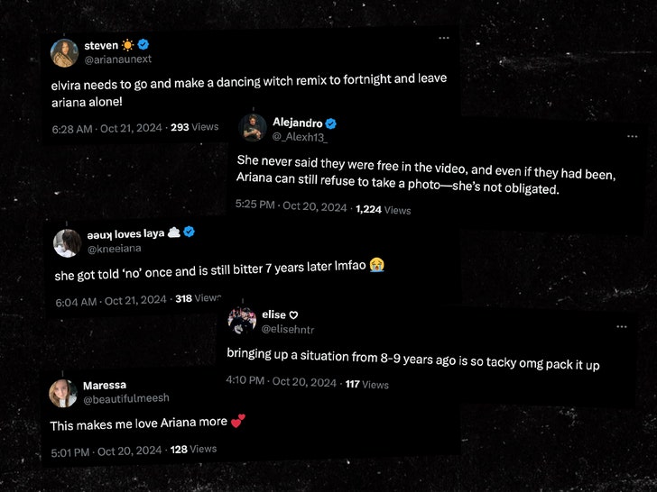This screenshot has width=657, height=492.
Task: Open the @arianaunext handle link
Action: (x=115, y=59)
